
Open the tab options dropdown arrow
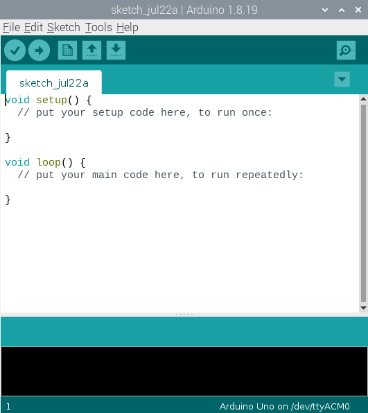pos(342,79)
